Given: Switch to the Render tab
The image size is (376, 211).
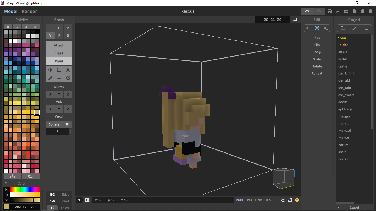Looking at the screenshot, I should tap(29, 11).
